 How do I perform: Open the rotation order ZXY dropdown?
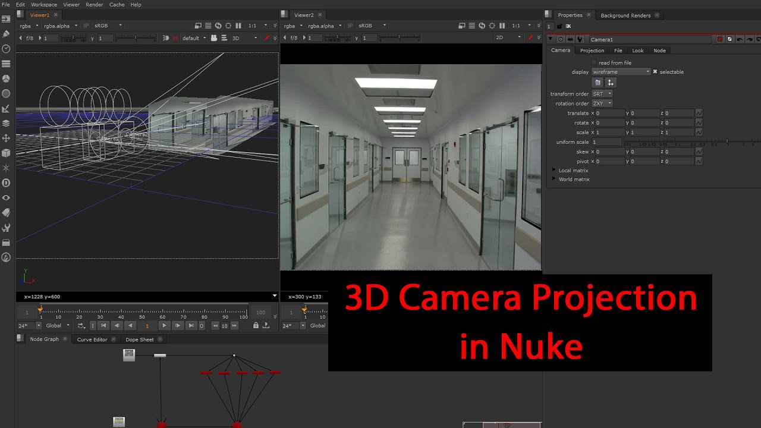pos(602,103)
